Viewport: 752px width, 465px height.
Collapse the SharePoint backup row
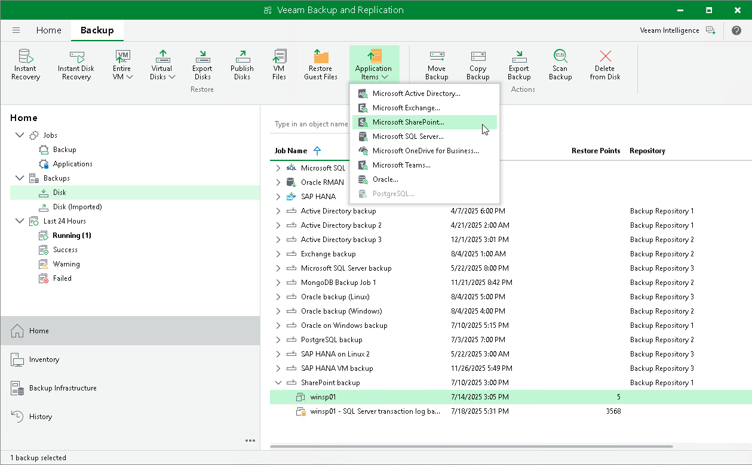coord(278,383)
